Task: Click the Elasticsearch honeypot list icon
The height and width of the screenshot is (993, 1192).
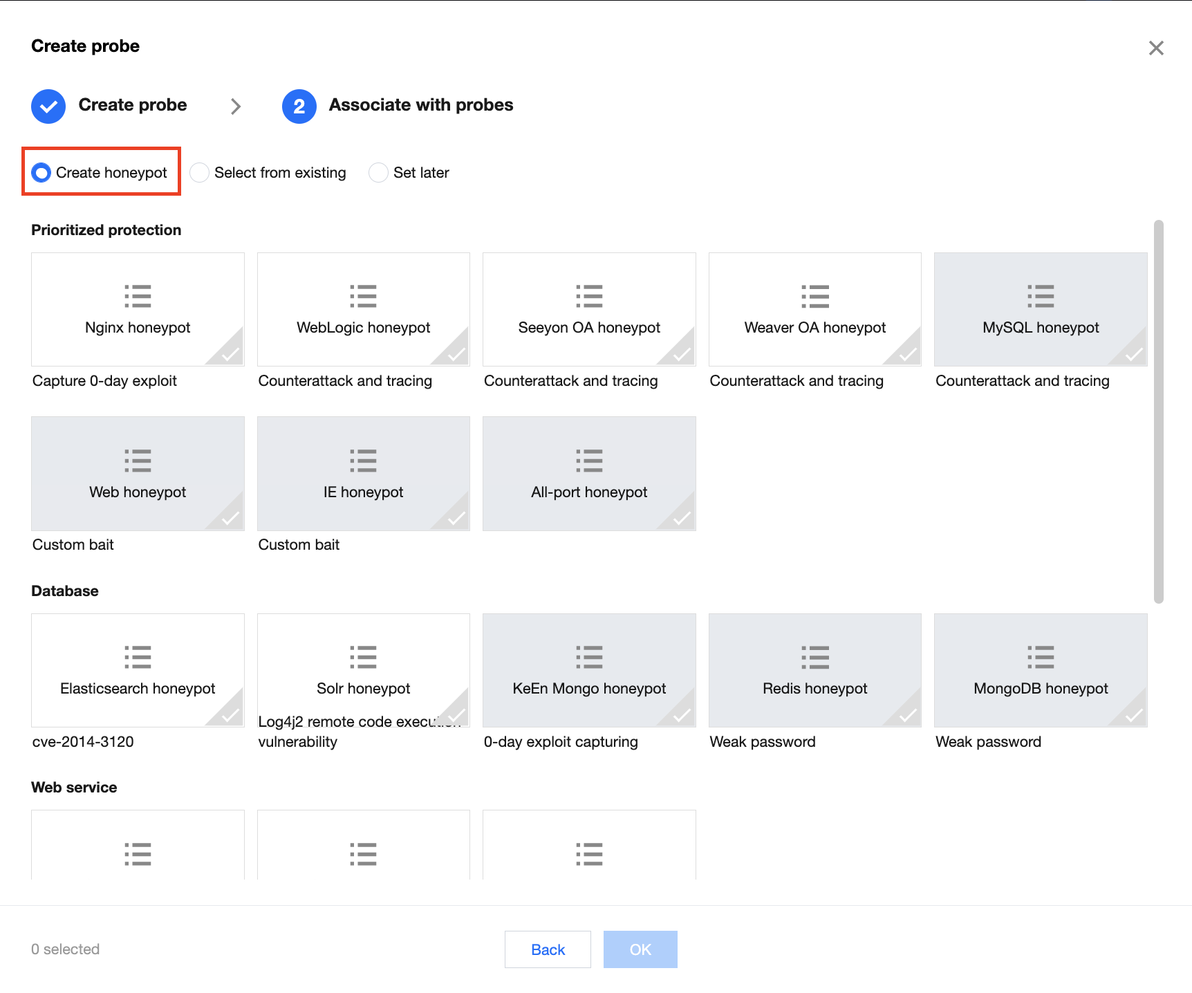Action: (138, 657)
